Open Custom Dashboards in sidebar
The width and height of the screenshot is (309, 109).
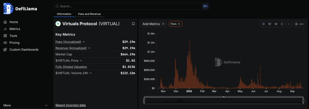24,50
